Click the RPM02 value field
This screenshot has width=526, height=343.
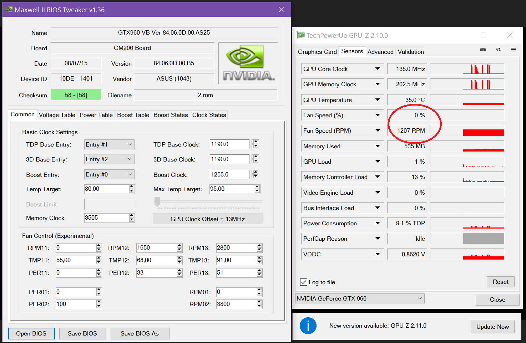pyautogui.click(x=237, y=304)
